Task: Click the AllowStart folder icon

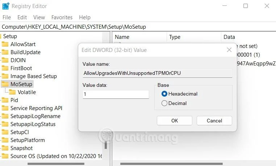Action: (5, 44)
